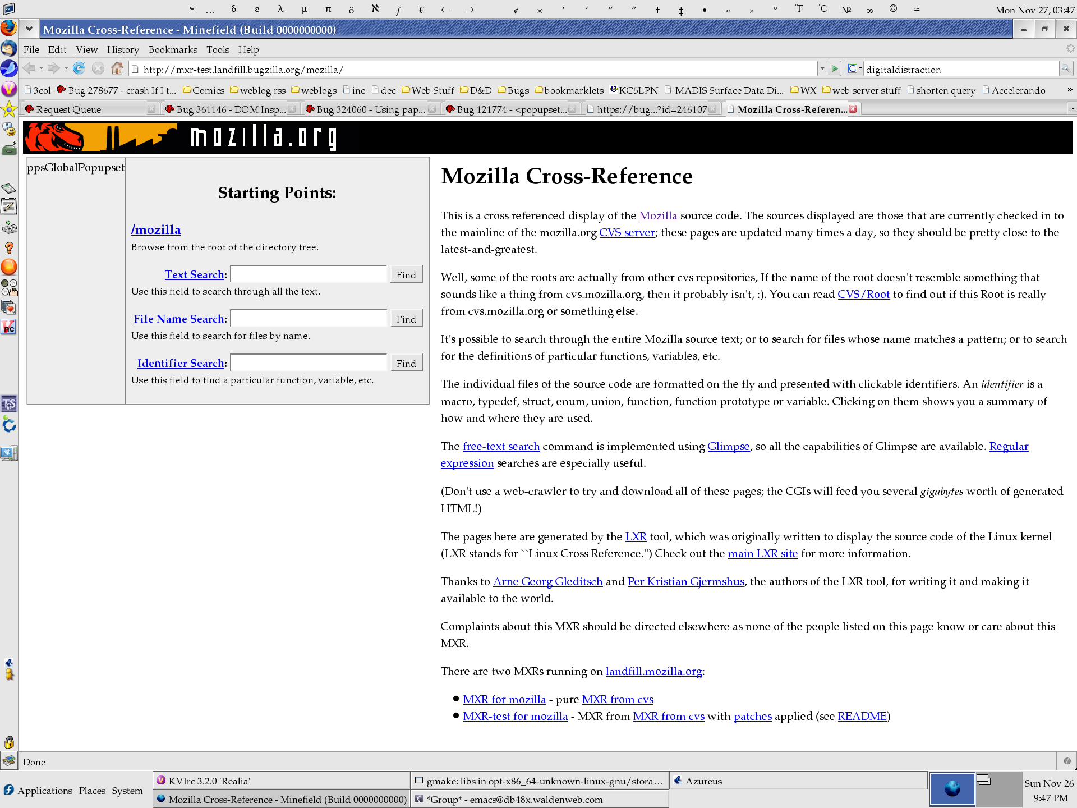Show more bookmarks with the overflow chevron
This screenshot has height=808, width=1077.
pyautogui.click(x=1069, y=90)
